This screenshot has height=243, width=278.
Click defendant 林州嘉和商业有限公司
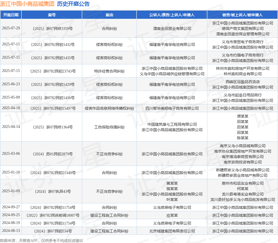coord(242,74)
